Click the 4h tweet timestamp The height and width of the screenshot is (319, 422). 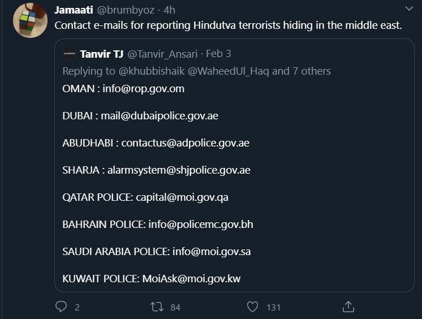(169, 10)
